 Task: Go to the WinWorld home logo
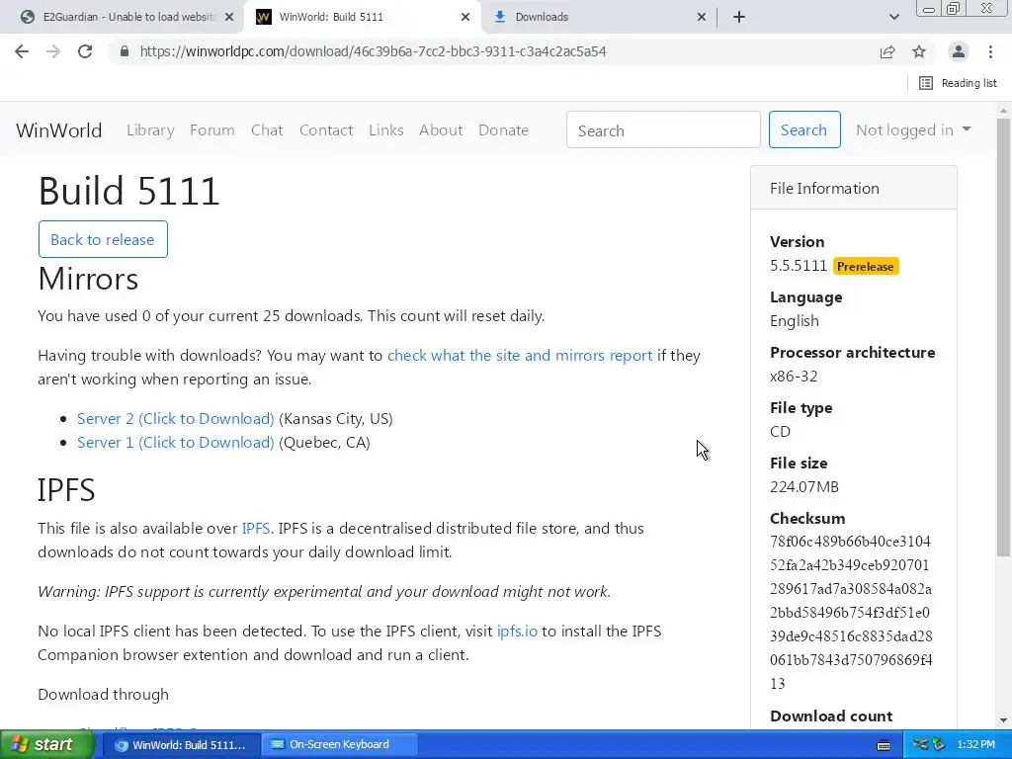point(58,130)
